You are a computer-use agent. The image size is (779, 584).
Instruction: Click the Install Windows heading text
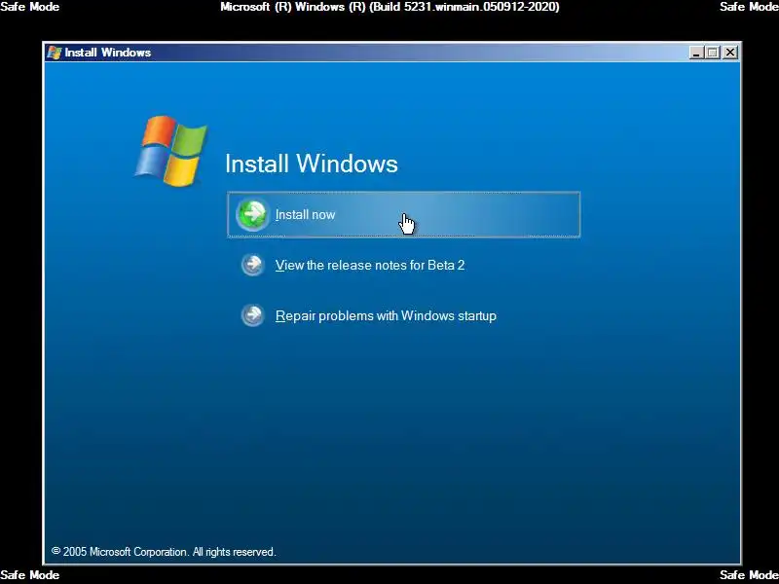[x=312, y=164]
